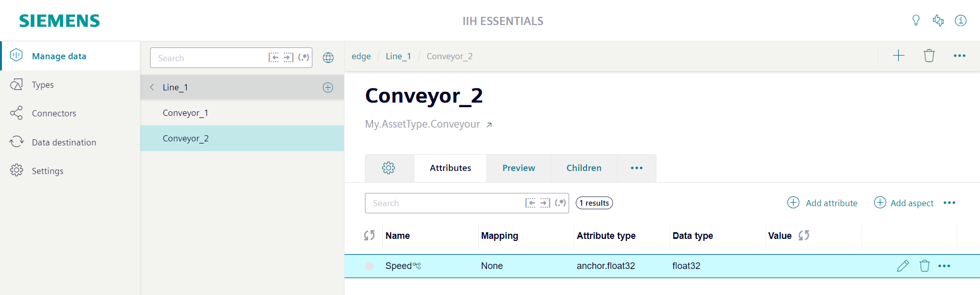Delete asset using top toolbar trash icon
980x295 pixels.
pyautogui.click(x=929, y=56)
